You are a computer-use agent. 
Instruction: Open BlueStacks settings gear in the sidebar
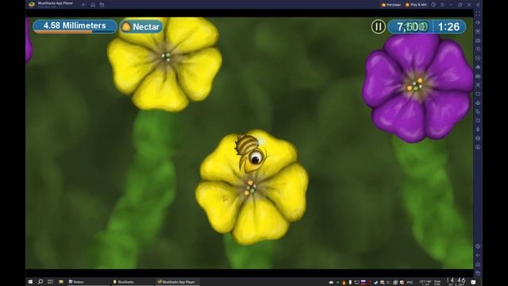(478, 246)
